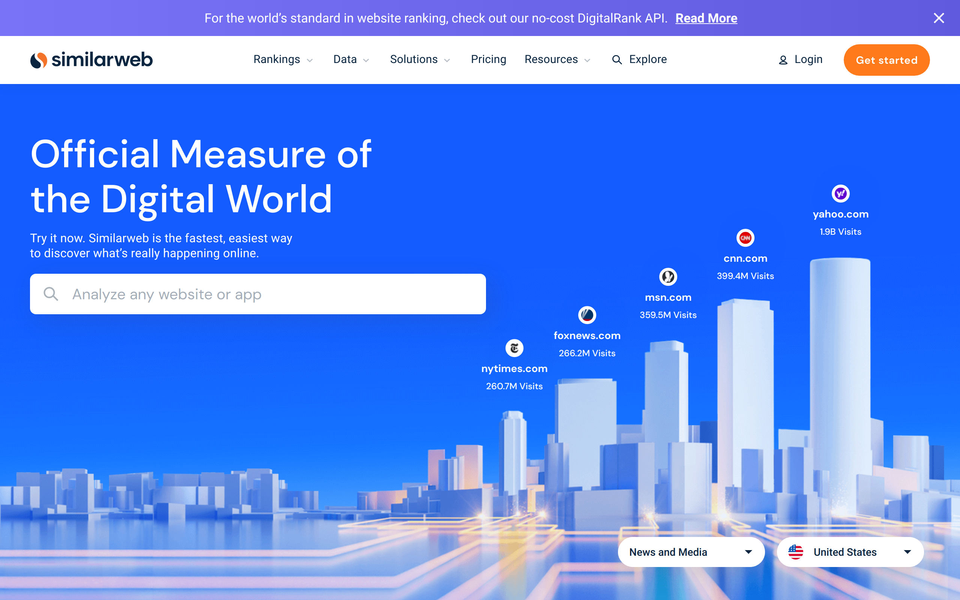Follow the Read More banner link

(706, 18)
